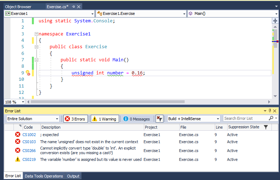Click the search magnifier in Error List
Screen dimensions: 280x180
pyautogui.click(x=271, y=118)
